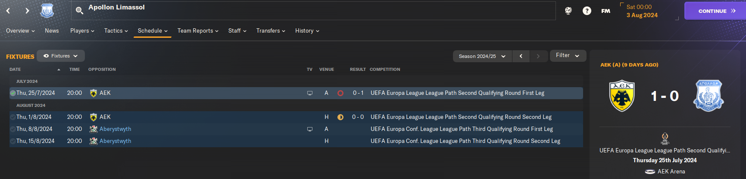The width and height of the screenshot is (746, 179).
Task: Click the AEK crest in the match preview
Action: (622, 95)
